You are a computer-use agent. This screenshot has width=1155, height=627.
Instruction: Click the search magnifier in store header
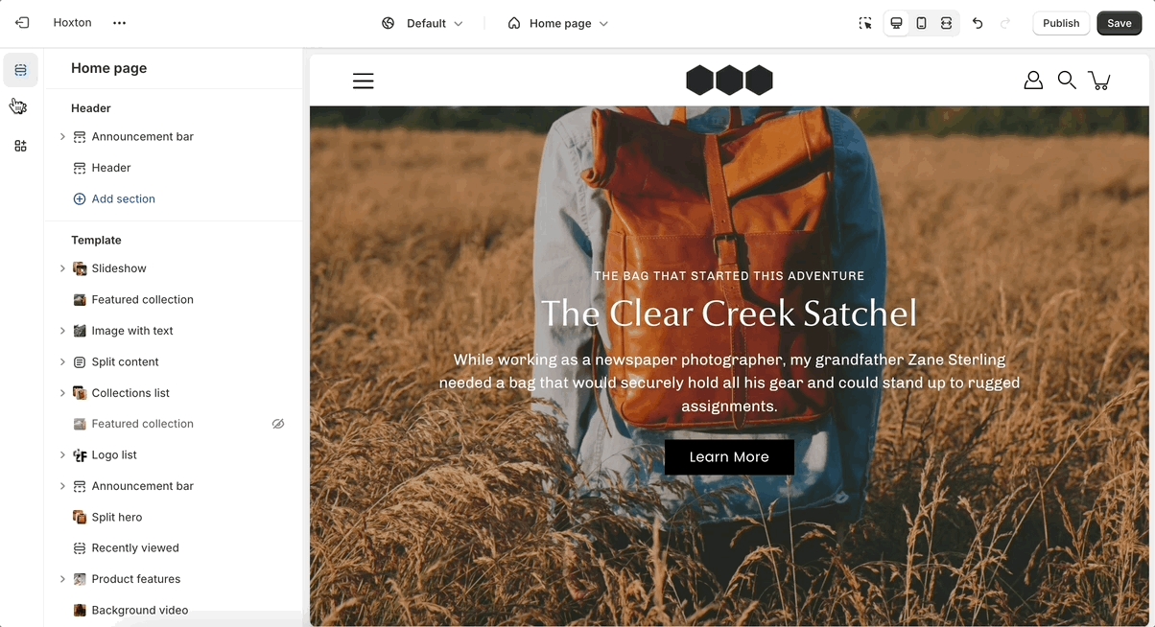pos(1067,81)
